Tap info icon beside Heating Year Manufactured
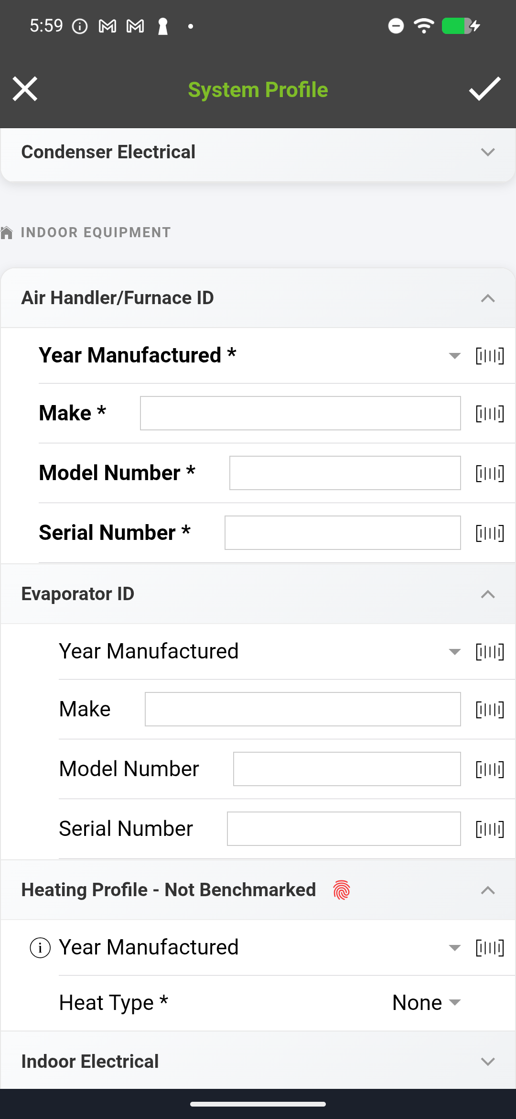Screen dimensions: 516x1119 (x=40, y=948)
